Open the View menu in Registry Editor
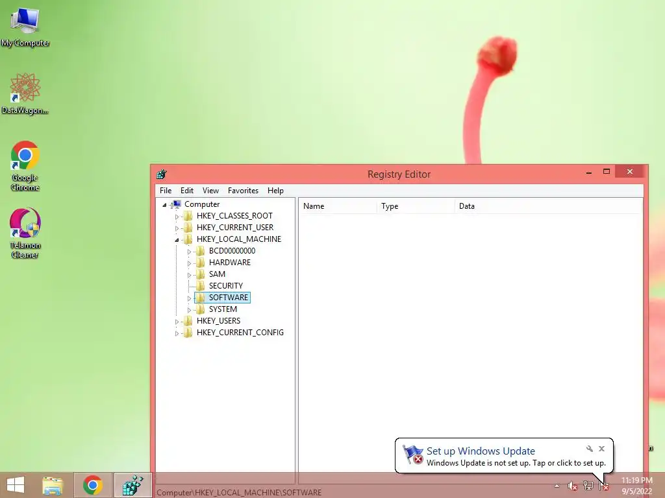 (x=210, y=191)
